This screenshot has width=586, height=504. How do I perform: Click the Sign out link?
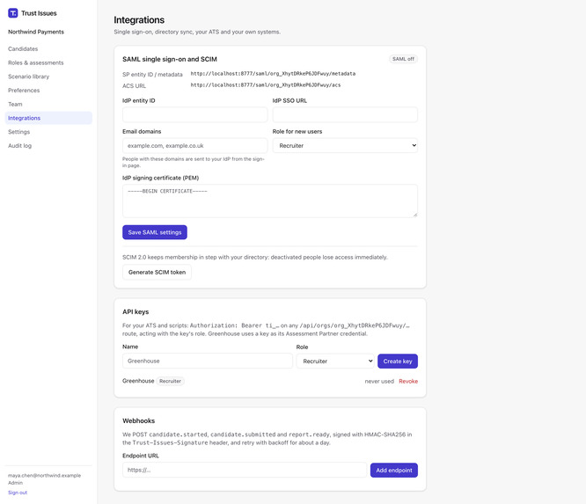point(18,493)
